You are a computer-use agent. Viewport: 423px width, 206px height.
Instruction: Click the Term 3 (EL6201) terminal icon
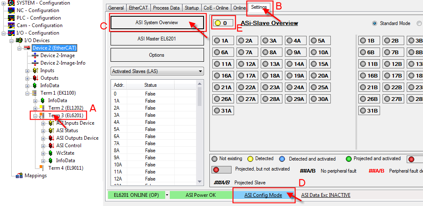[42, 116]
